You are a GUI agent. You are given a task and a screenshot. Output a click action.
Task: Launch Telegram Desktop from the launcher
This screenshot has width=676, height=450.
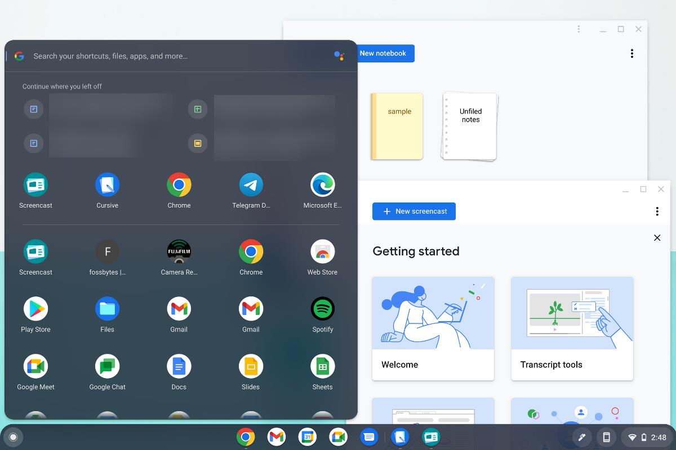pyautogui.click(x=251, y=184)
